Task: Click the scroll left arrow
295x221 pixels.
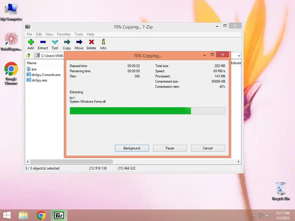Action: [x=28, y=162]
